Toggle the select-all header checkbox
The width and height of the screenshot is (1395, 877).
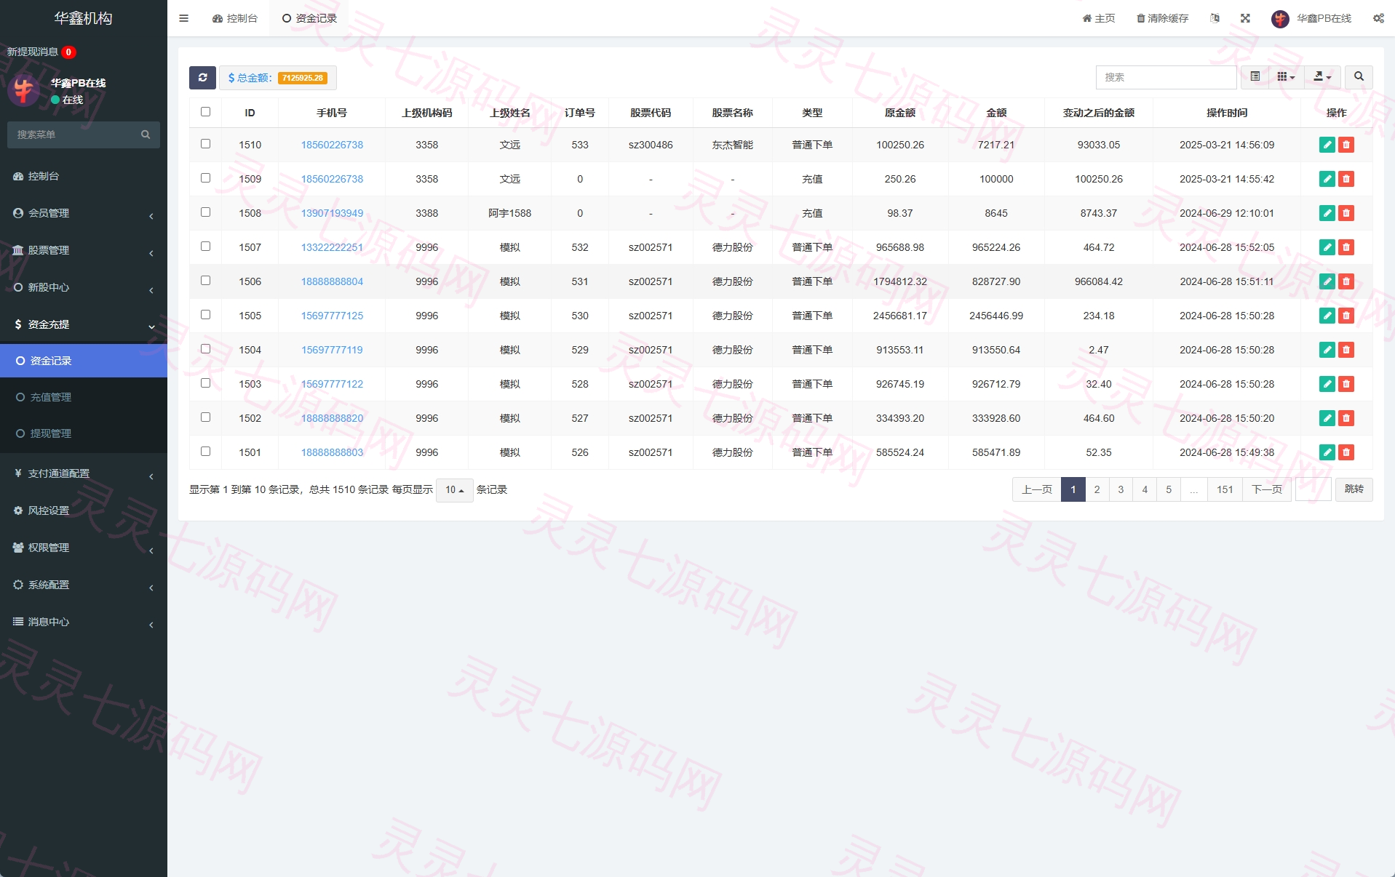[205, 112]
